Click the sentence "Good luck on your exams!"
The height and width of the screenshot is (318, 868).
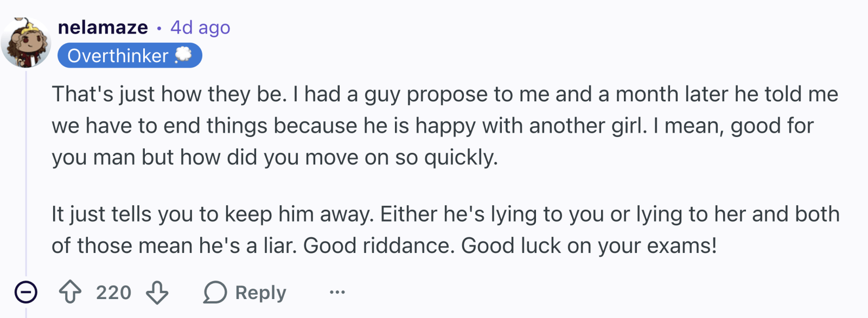[x=589, y=245]
